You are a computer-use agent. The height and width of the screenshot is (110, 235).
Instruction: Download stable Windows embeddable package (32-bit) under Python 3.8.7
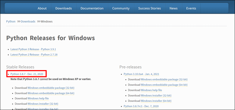pos(51,88)
